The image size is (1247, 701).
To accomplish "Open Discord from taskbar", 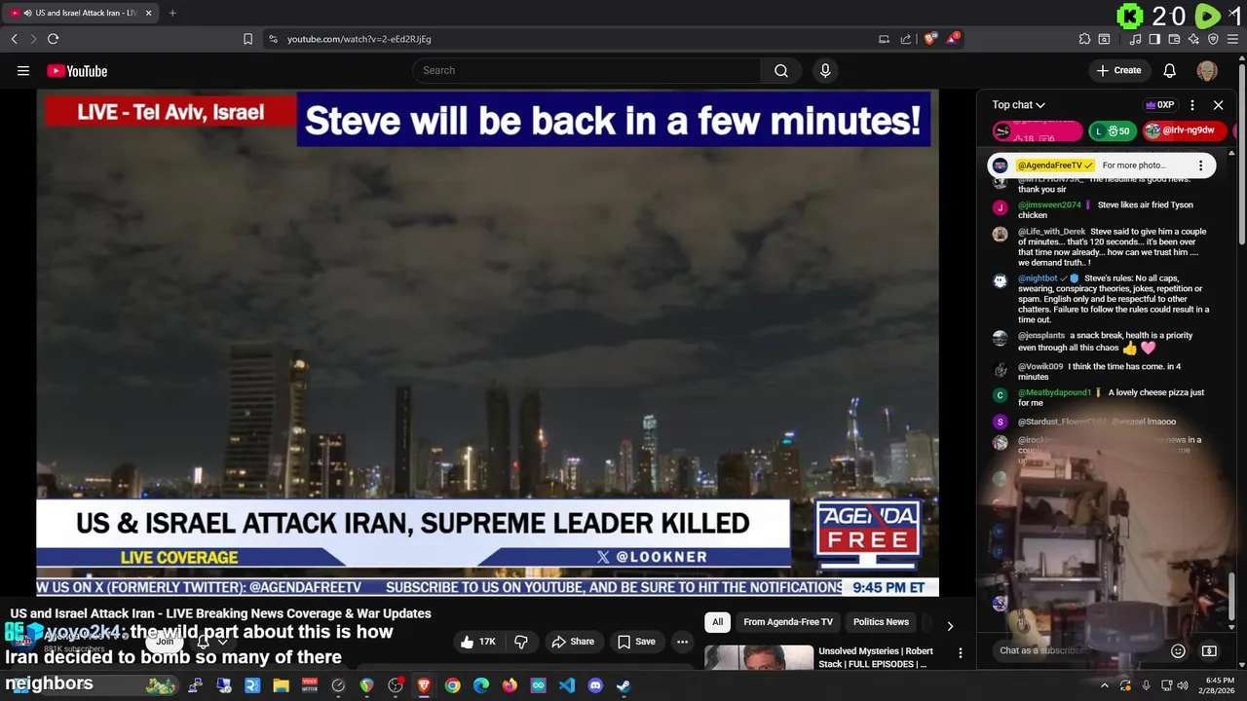I will 595,685.
